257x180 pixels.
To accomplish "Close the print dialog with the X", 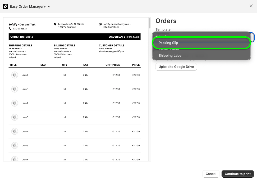I will pyautogui.click(x=251, y=6).
